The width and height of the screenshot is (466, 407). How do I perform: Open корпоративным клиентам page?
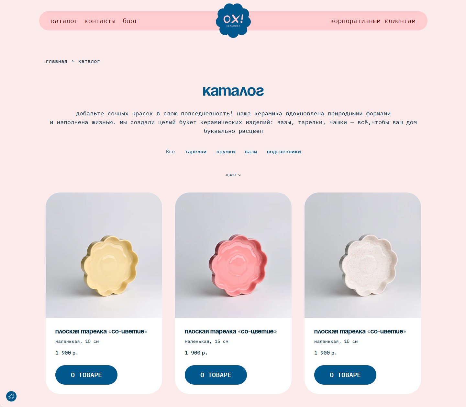(x=373, y=21)
